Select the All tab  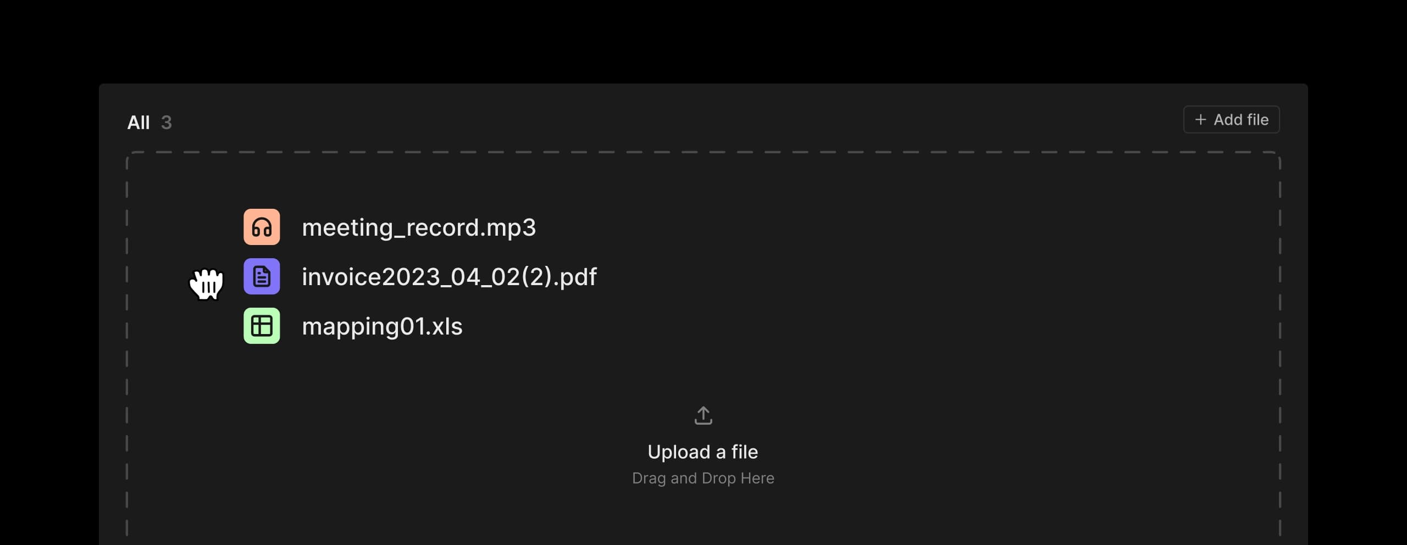click(x=139, y=123)
